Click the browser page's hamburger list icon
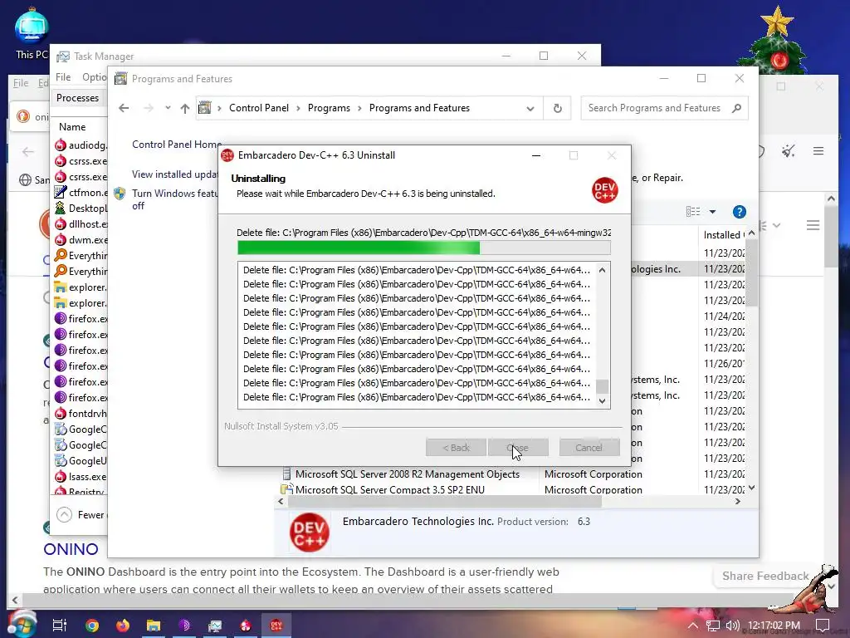The image size is (850, 638). tap(813, 224)
